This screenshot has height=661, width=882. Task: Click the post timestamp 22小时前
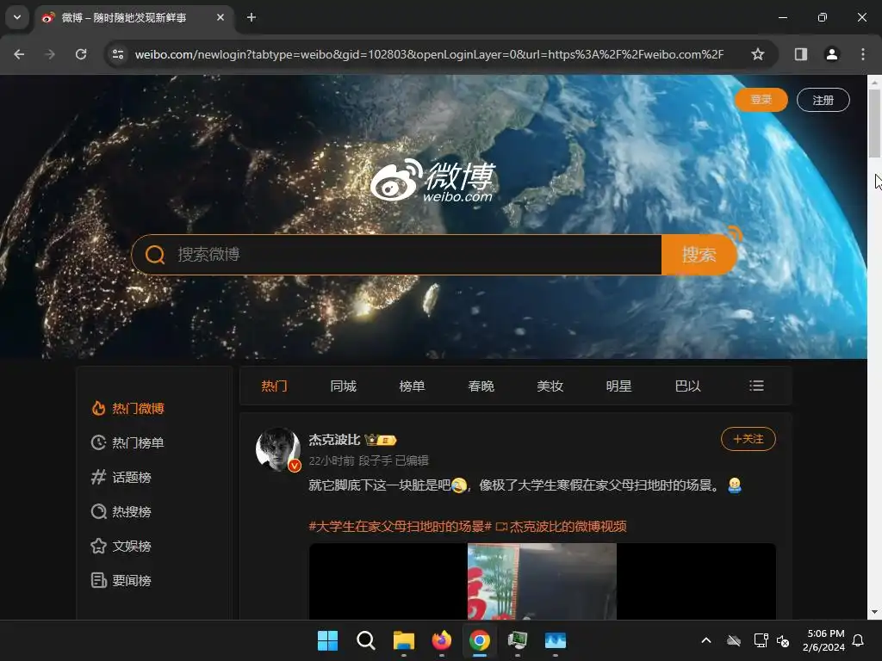(x=332, y=461)
